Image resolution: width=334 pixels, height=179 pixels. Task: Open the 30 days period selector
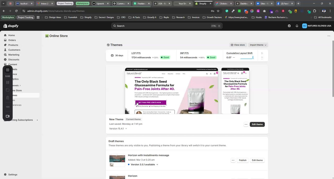(117, 55)
